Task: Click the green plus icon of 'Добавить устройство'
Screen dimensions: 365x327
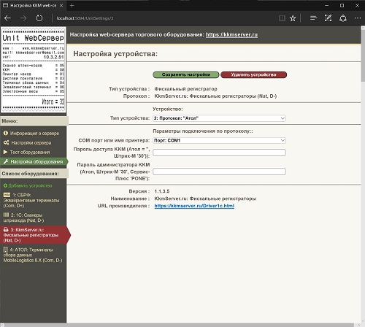Action: [x=5, y=185]
